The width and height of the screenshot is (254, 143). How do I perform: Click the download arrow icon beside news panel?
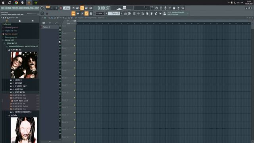click(x=165, y=14)
